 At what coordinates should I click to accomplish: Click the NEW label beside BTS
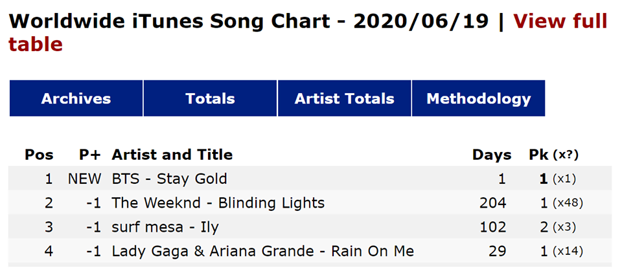tap(85, 179)
